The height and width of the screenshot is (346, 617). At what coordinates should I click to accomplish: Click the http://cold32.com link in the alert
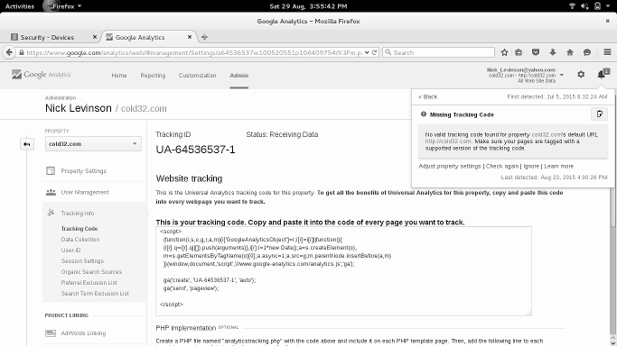tap(448, 141)
